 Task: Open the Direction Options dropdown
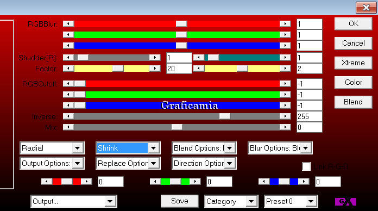(204, 164)
